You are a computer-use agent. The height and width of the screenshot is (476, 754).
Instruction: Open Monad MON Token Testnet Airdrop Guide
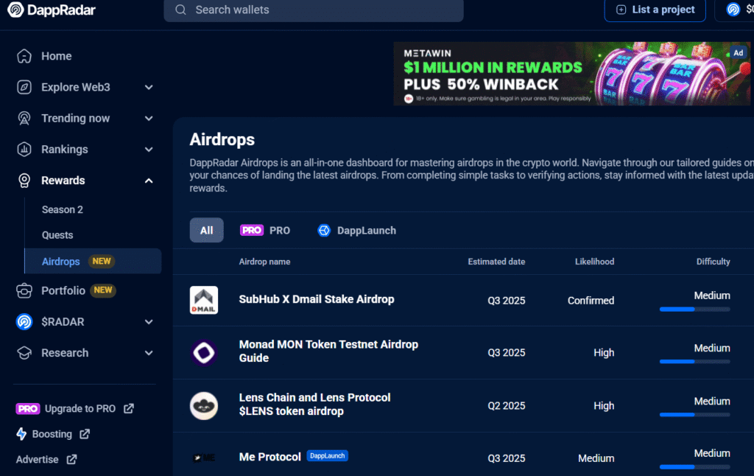pos(328,351)
